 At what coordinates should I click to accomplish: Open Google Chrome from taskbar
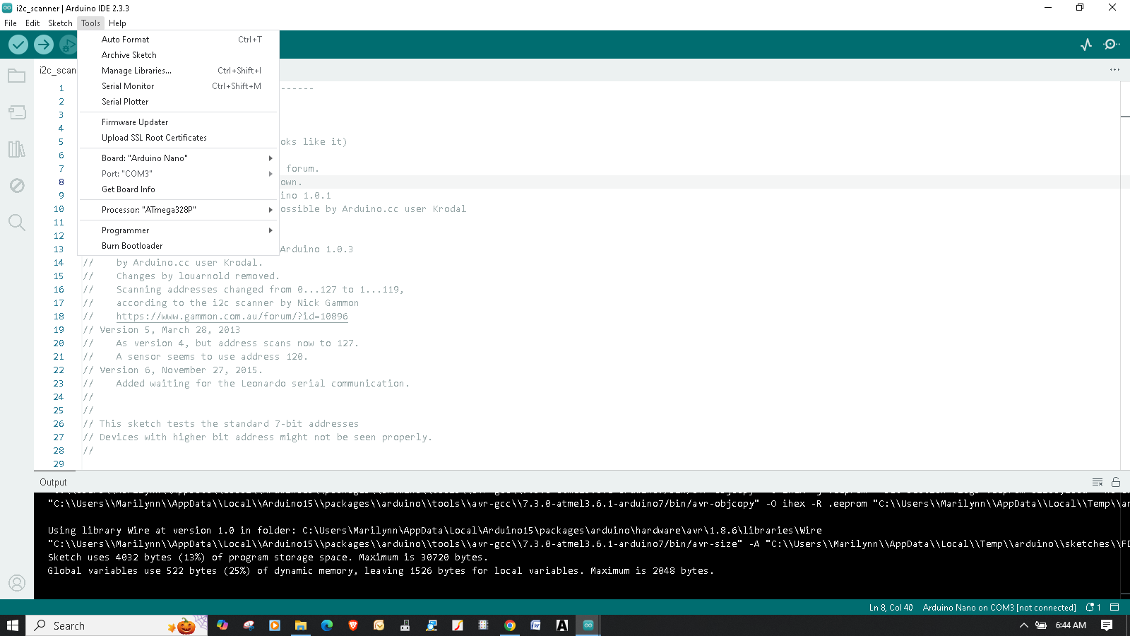pos(510,625)
